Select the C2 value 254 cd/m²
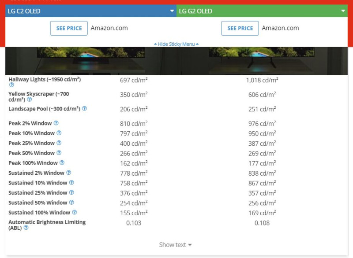The width and height of the screenshot is (353, 258). coord(134,203)
